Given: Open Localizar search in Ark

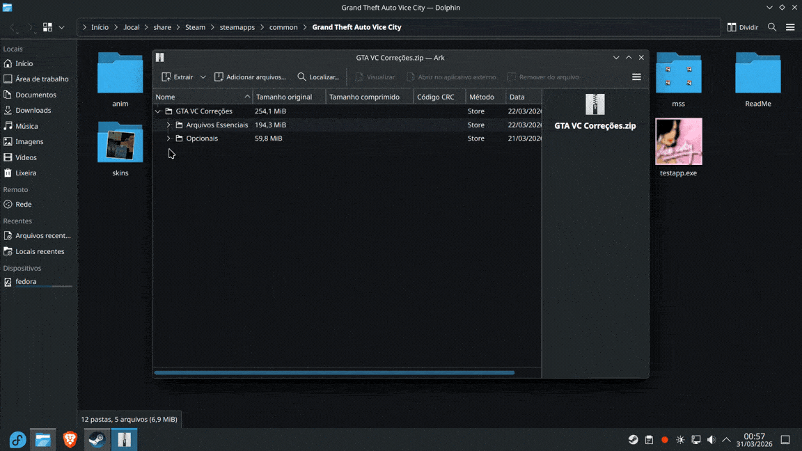Looking at the screenshot, I should coord(318,77).
